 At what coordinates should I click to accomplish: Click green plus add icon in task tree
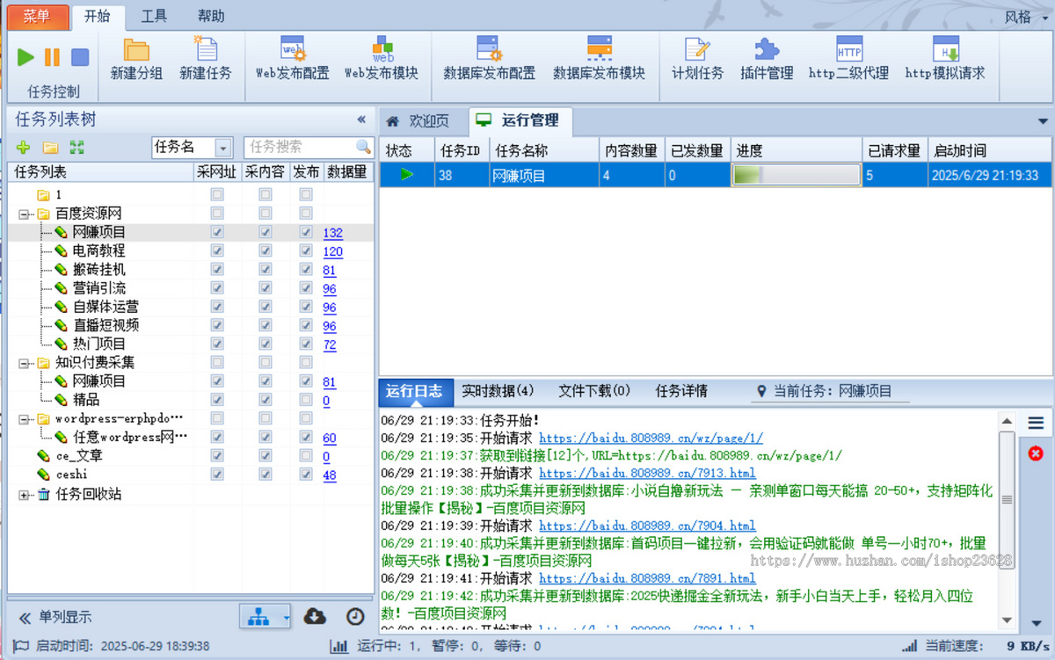coord(24,148)
